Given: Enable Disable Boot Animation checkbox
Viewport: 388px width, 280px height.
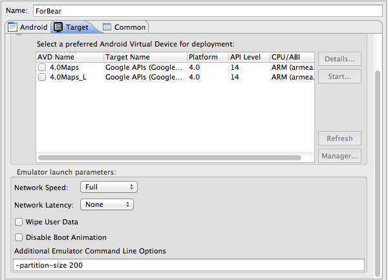Looking at the screenshot, I should [19, 237].
